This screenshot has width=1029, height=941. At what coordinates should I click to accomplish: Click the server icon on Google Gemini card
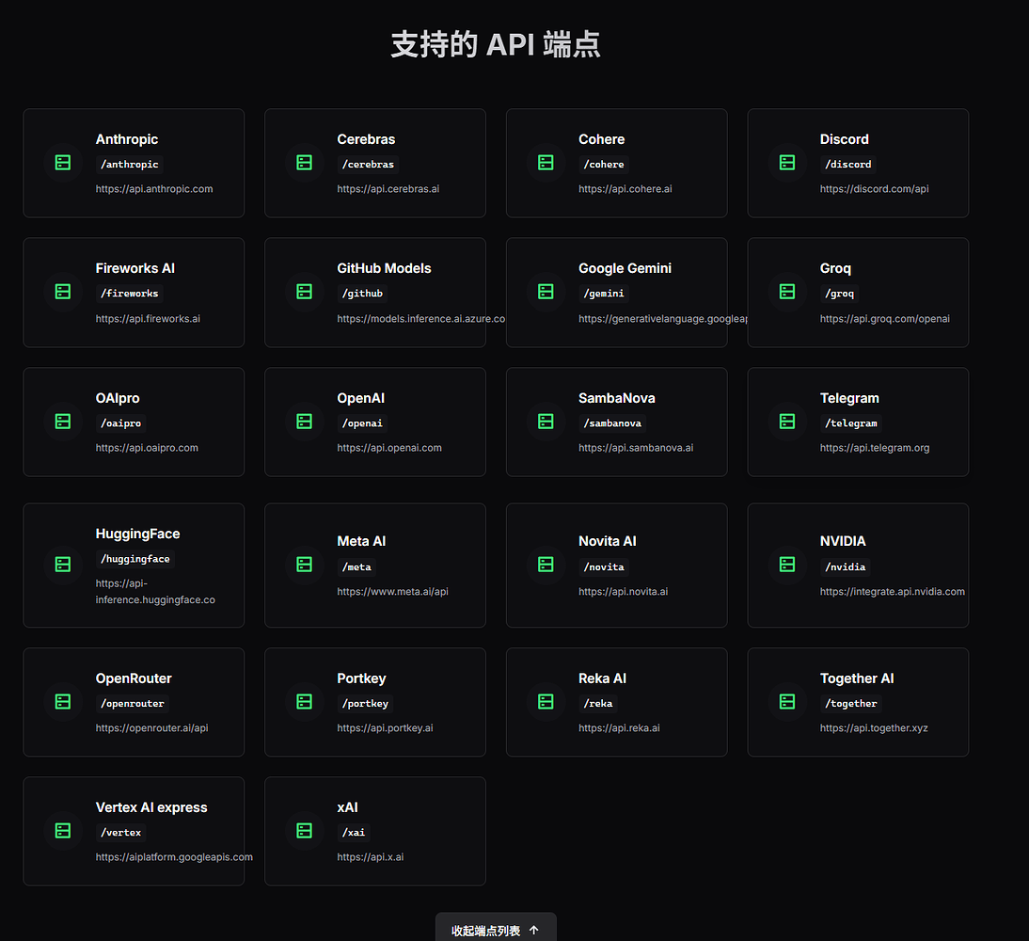coord(546,292)
